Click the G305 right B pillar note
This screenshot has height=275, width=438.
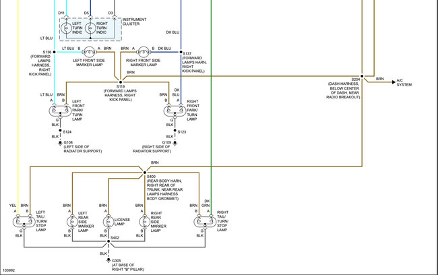[128, 267]
